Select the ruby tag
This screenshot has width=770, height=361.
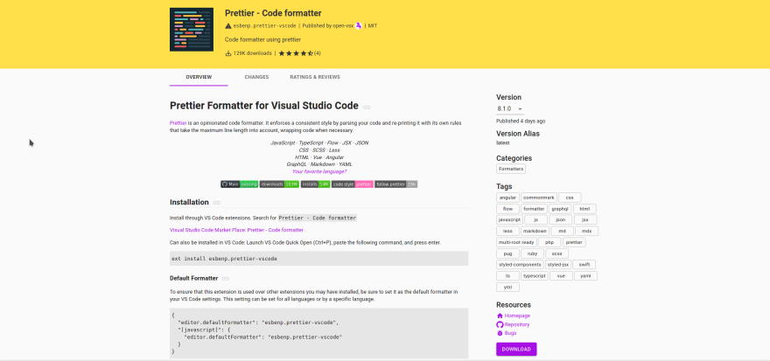tap(532, 253)
